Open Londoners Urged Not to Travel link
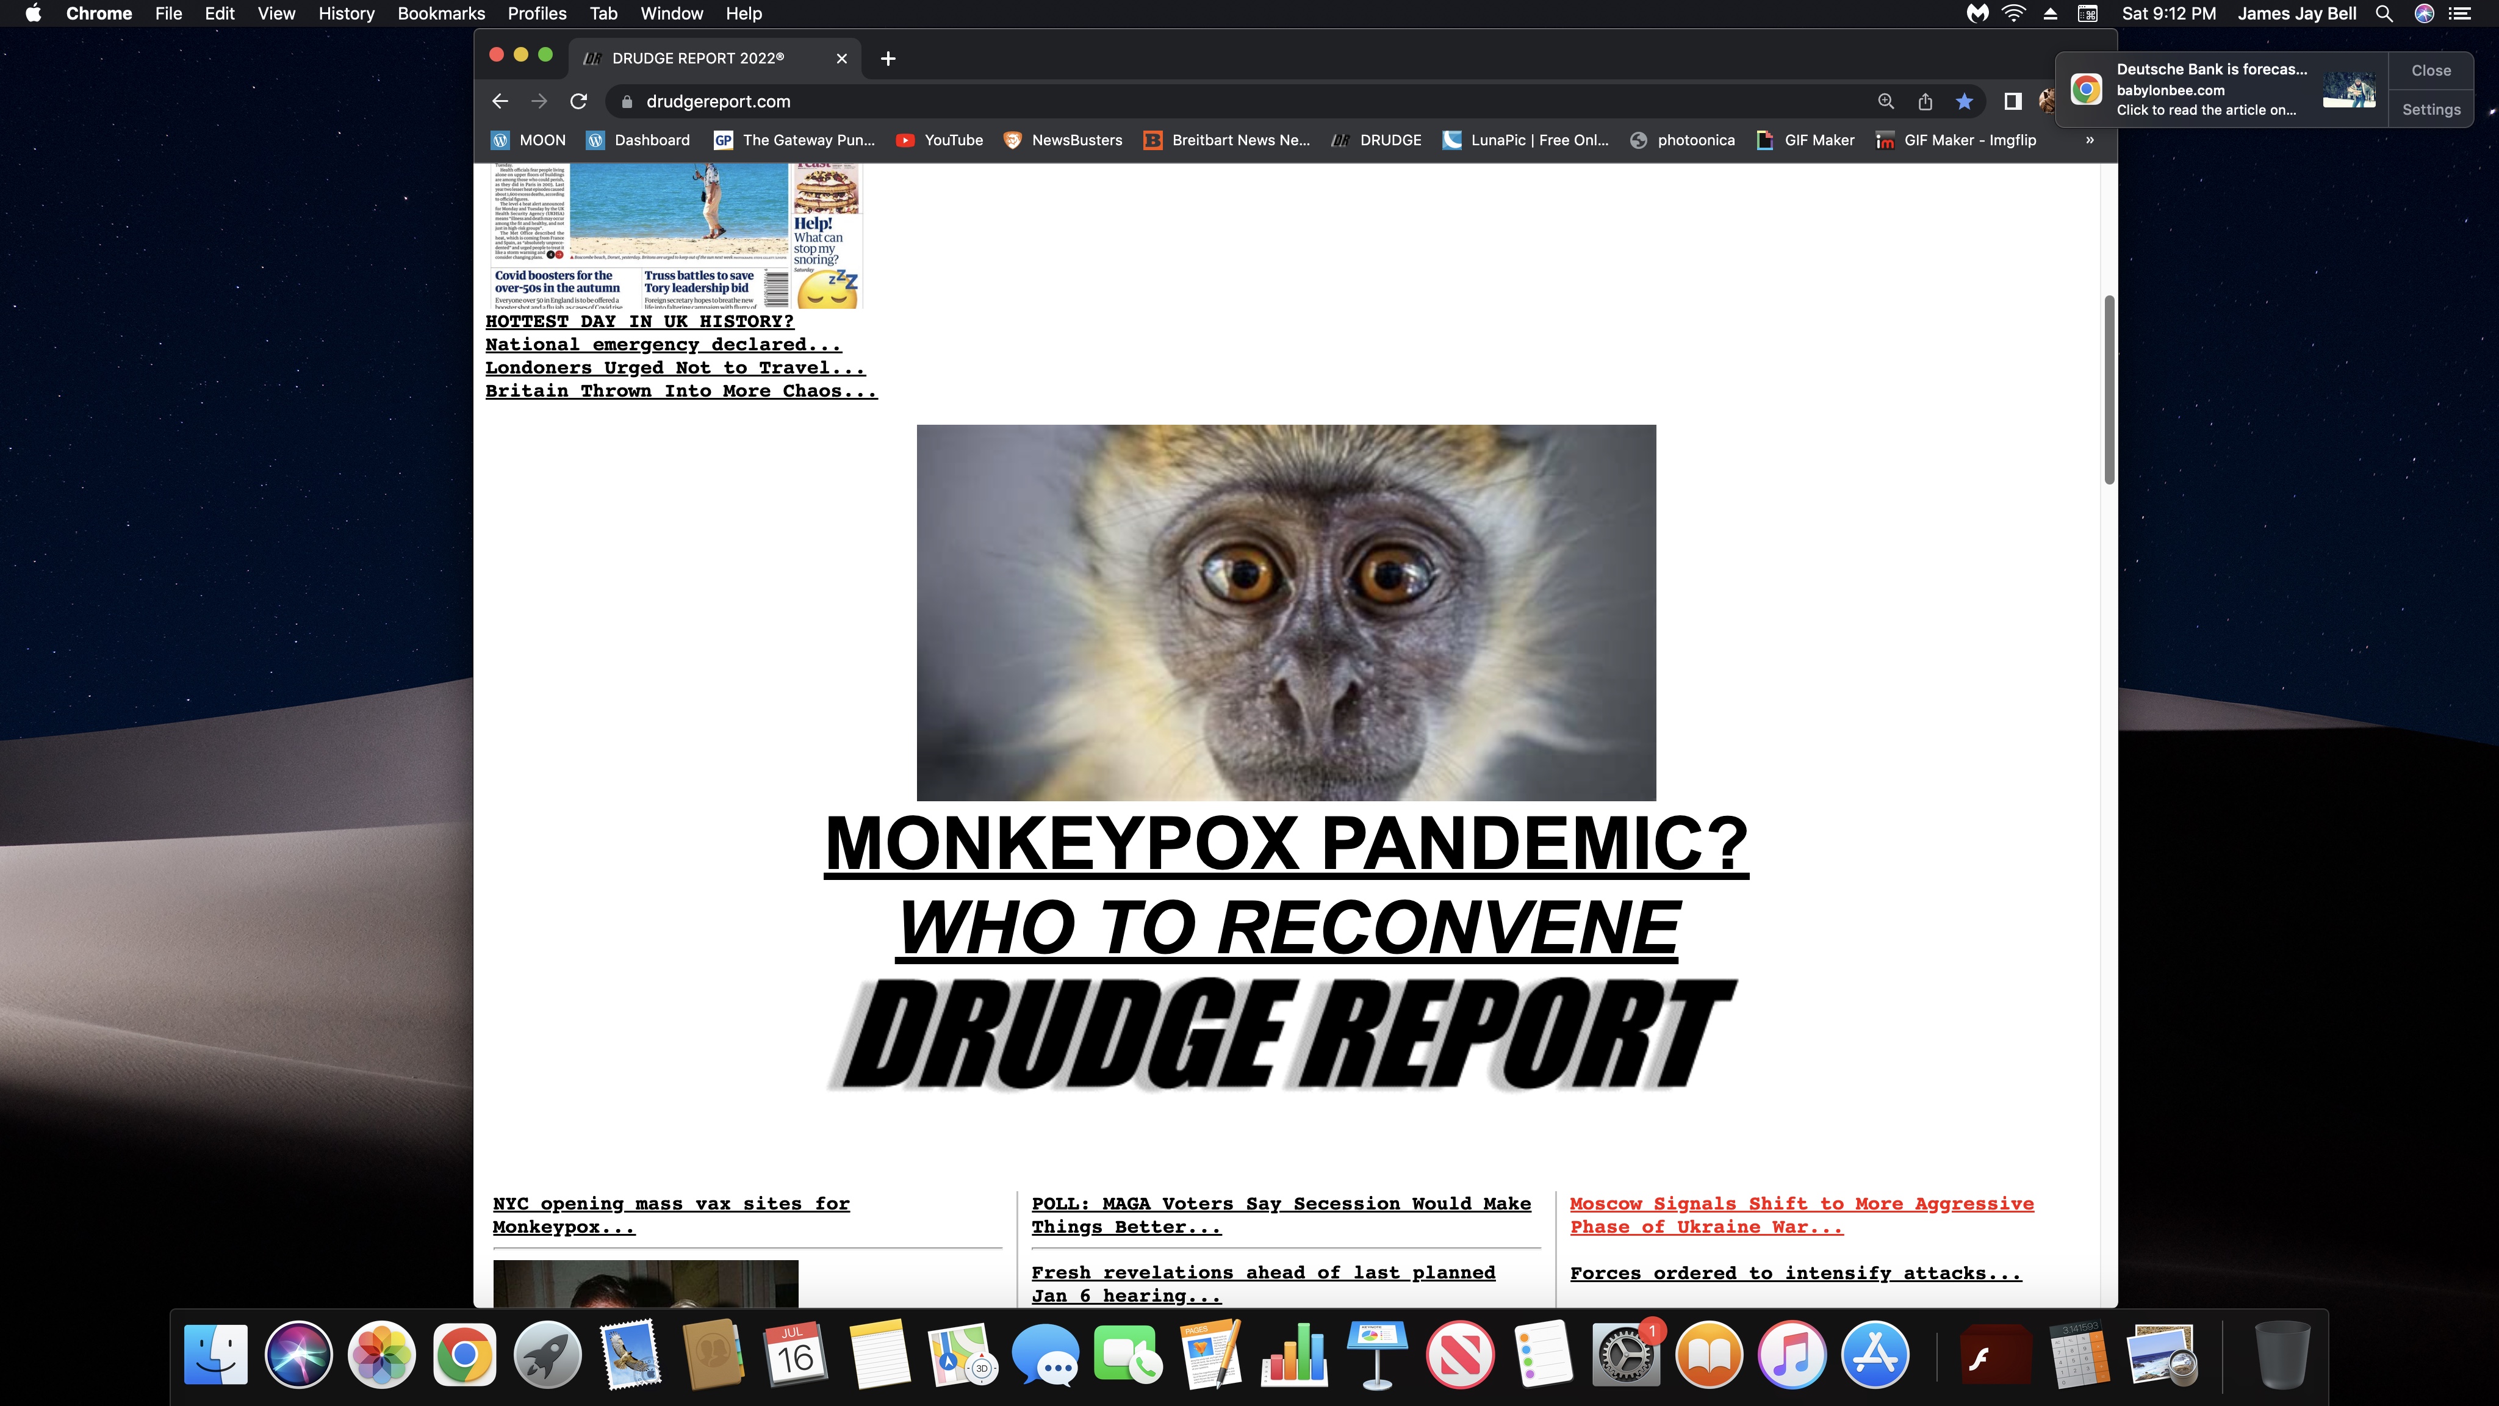Image resolution: width=2499 pixels, height=1406 pixels. [x=675, y=368]
